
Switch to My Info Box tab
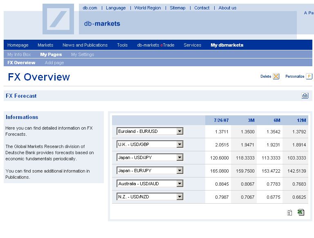click(19, 54)
